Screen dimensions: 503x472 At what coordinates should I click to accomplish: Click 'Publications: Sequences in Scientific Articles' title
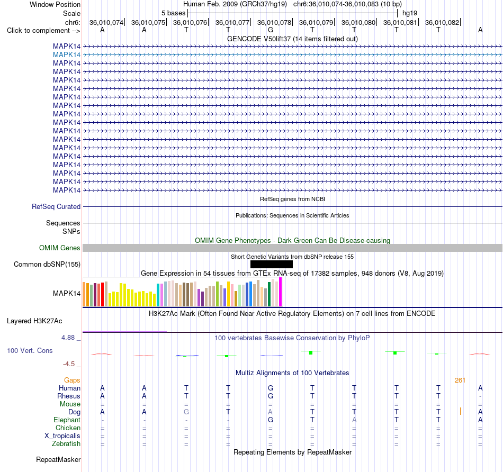point(292,215)
